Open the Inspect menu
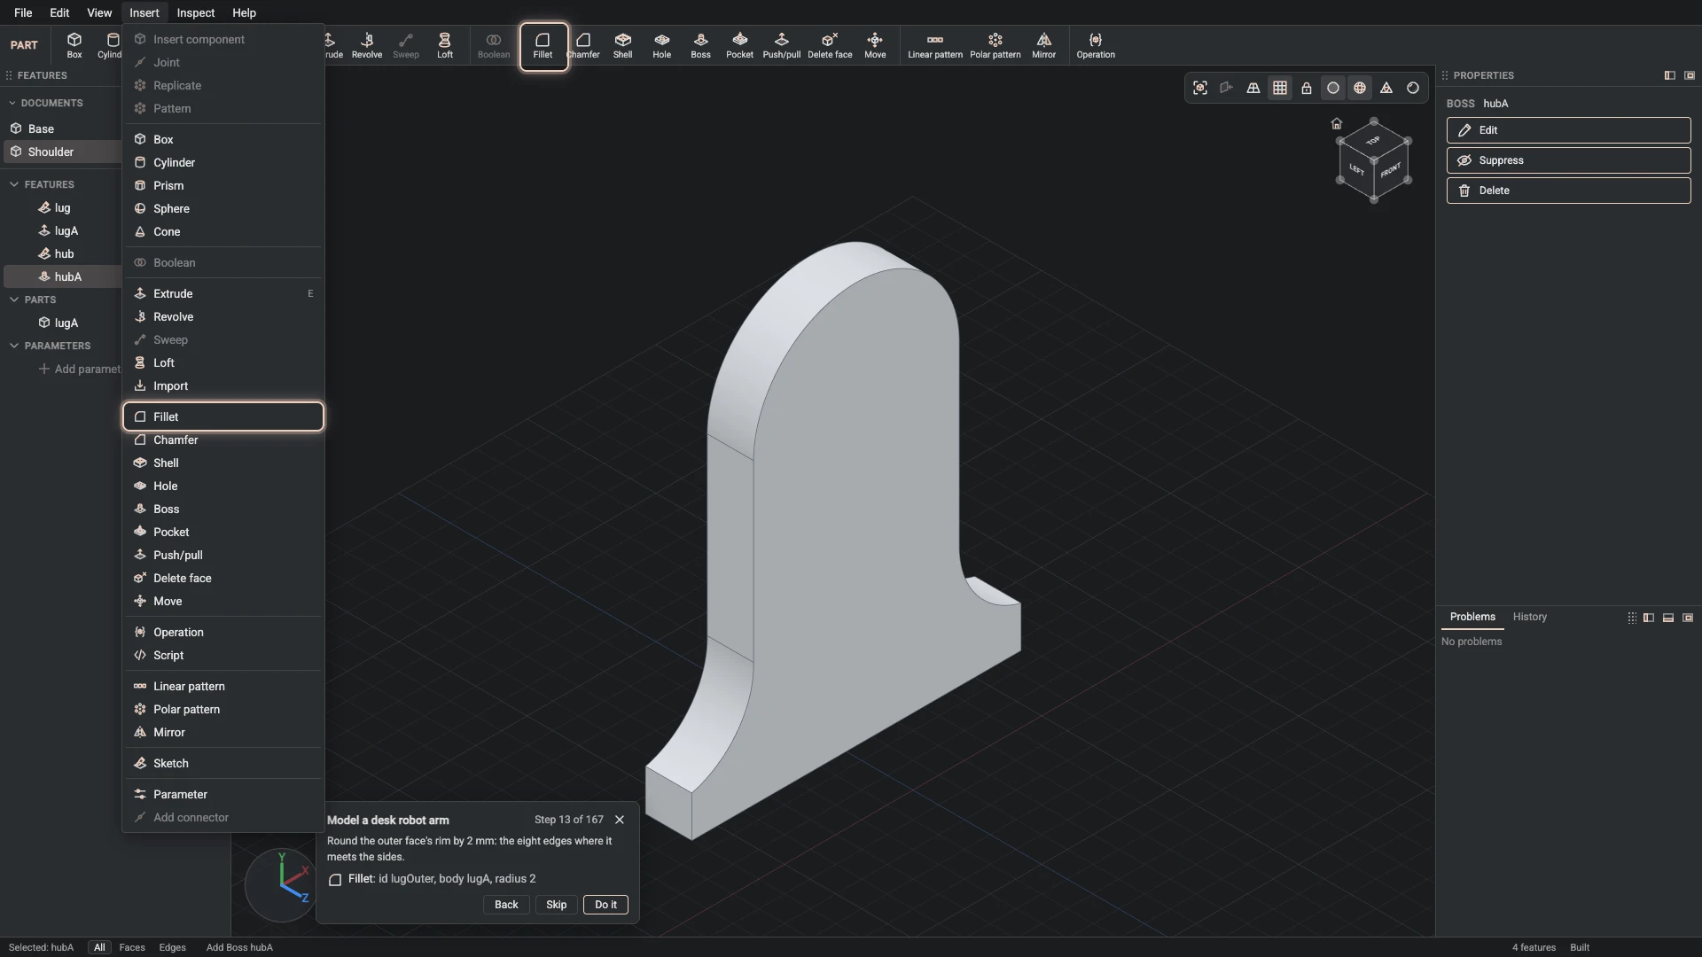The image size is (1702, 957). (196, 12)
